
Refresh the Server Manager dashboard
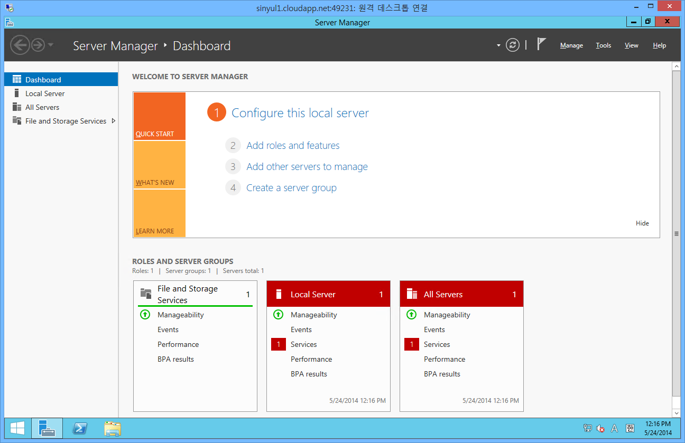[513, 45]
